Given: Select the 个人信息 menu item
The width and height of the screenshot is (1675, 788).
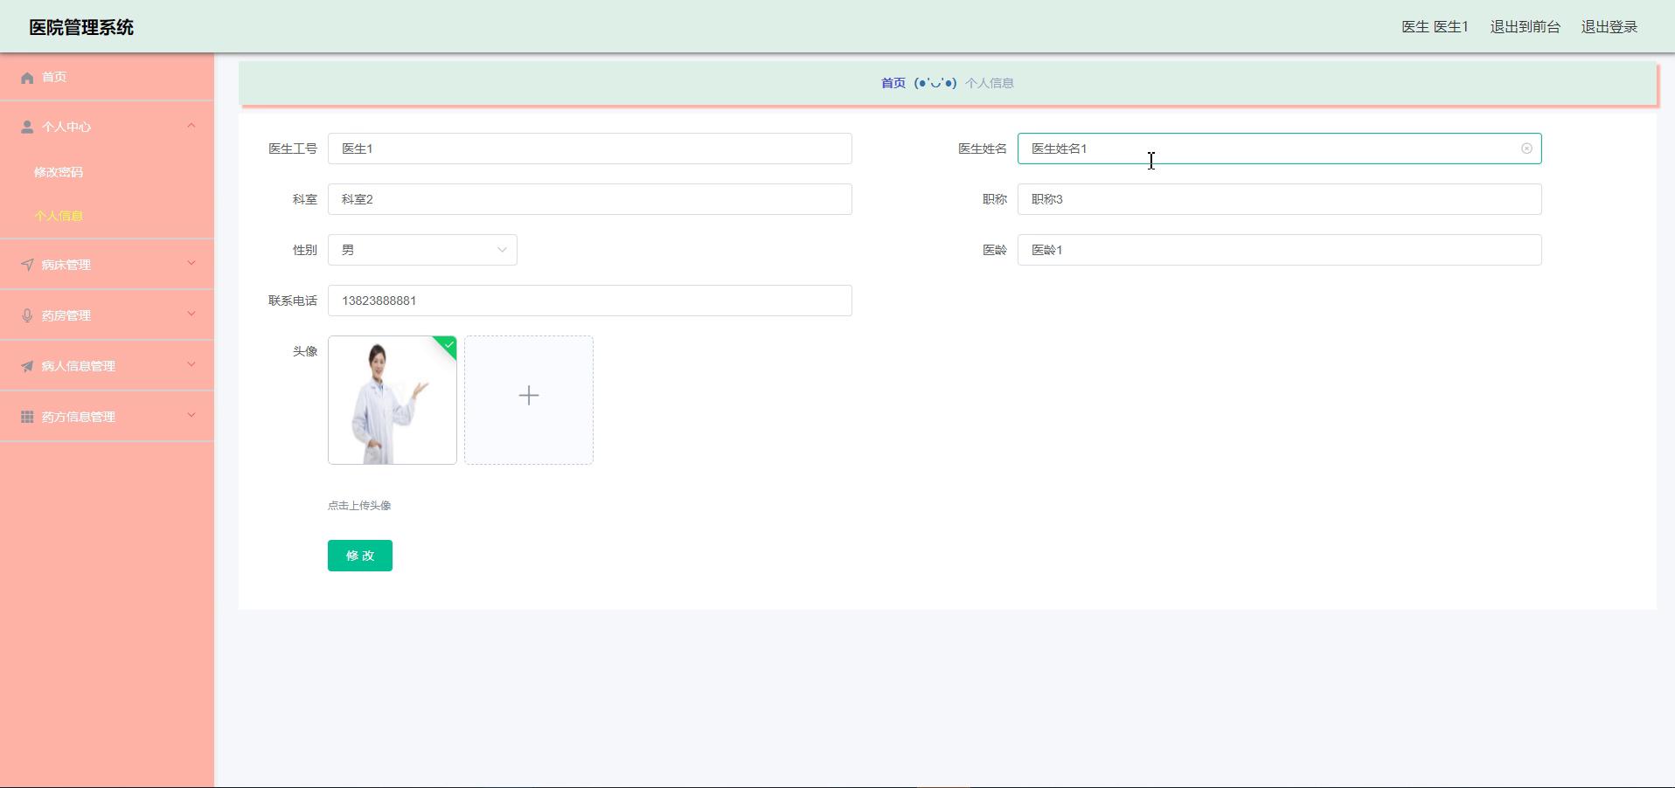Looking at the screenshot, I should [59, 216].
